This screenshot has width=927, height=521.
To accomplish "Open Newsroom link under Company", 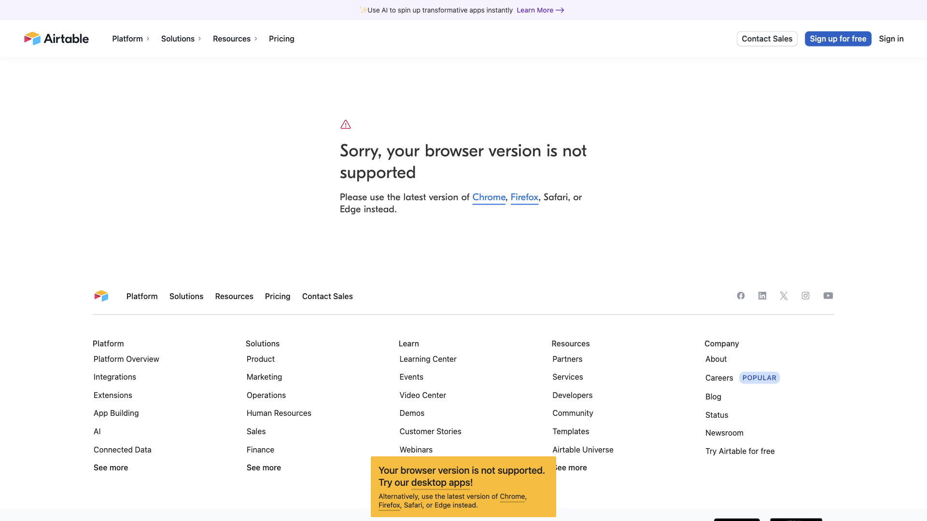I will pos(724,433).
